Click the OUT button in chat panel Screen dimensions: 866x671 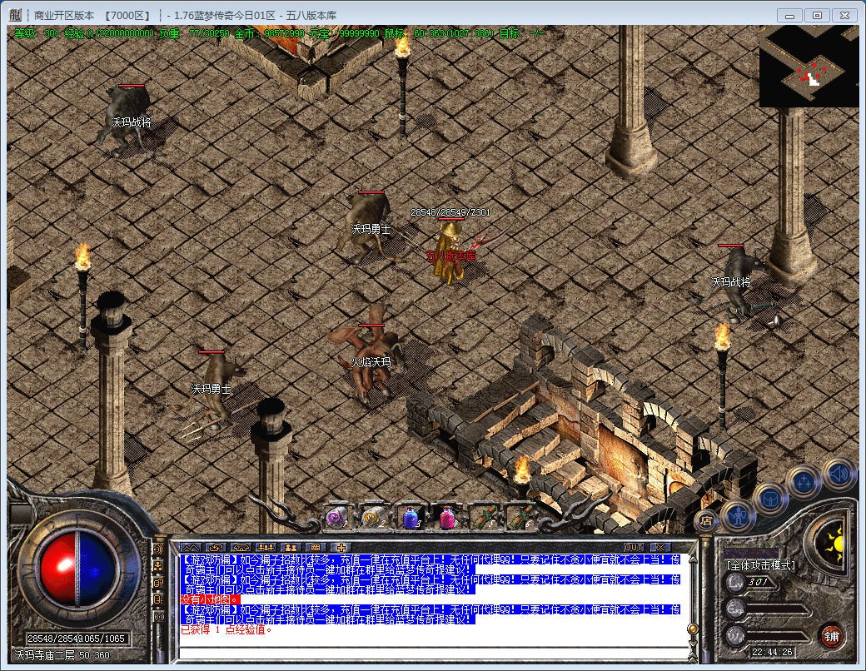634,547
